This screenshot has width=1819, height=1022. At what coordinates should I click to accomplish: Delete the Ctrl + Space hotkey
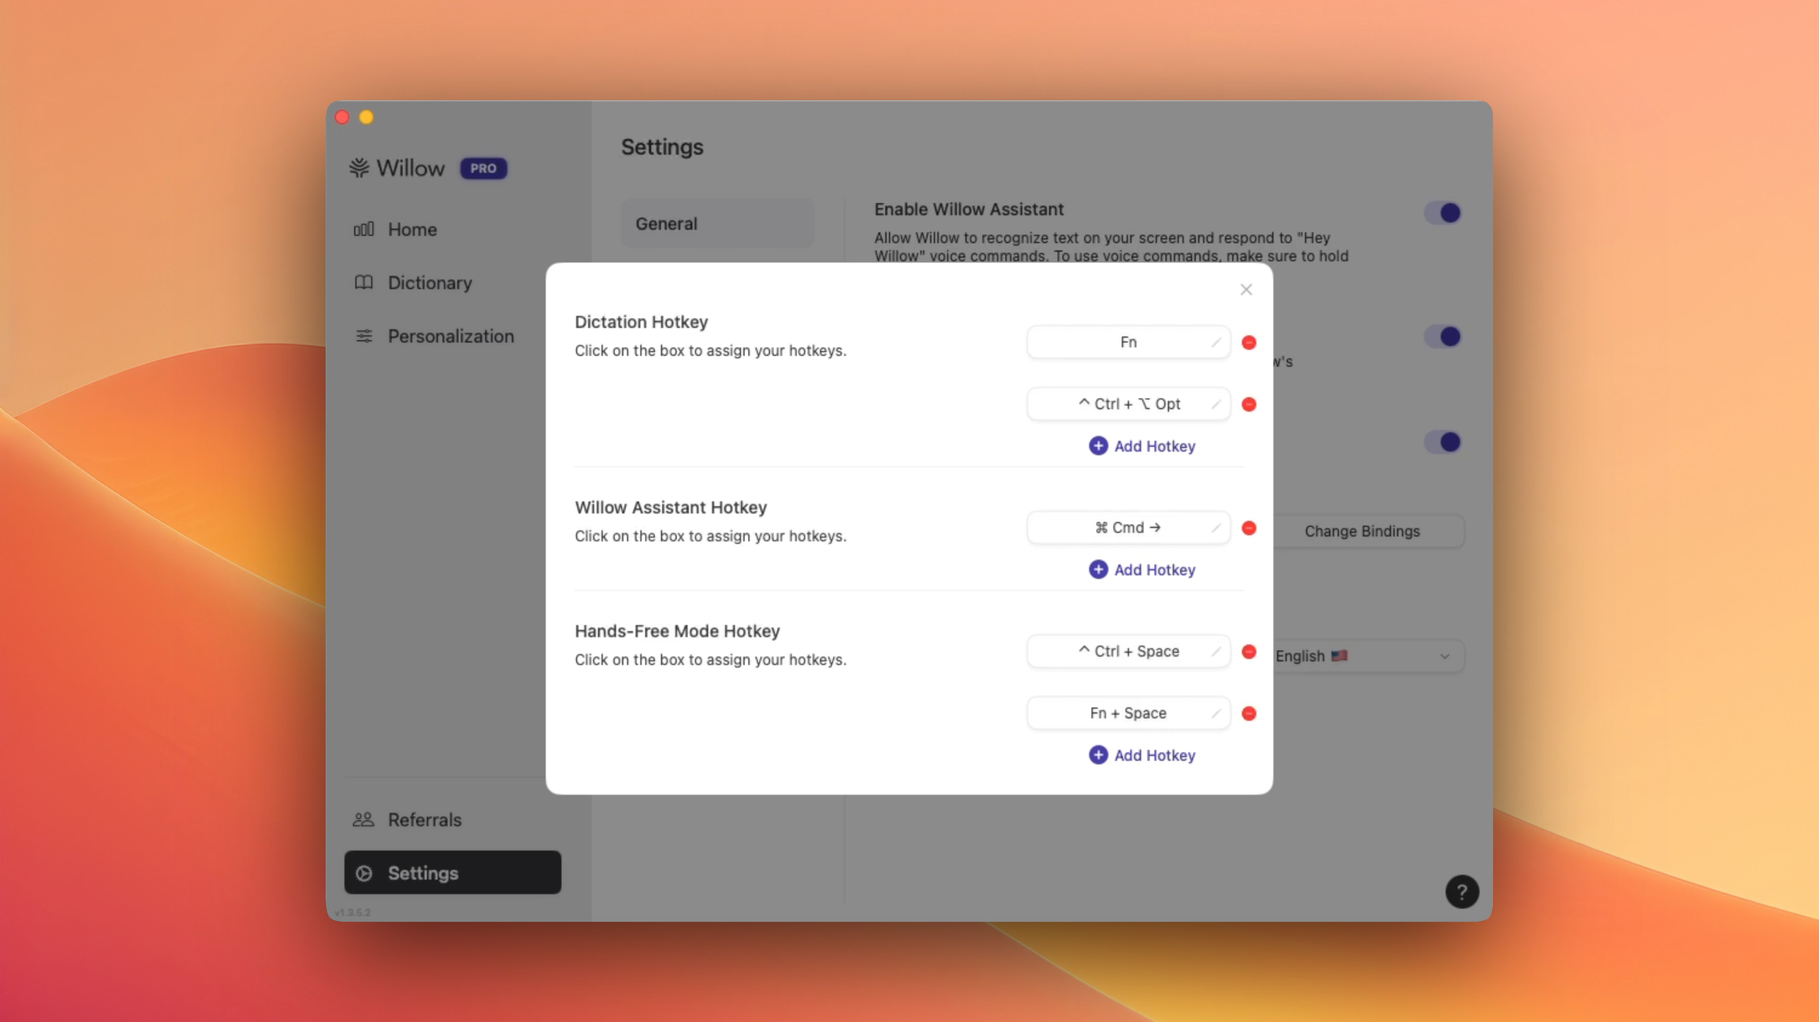tap(1249, 652)
